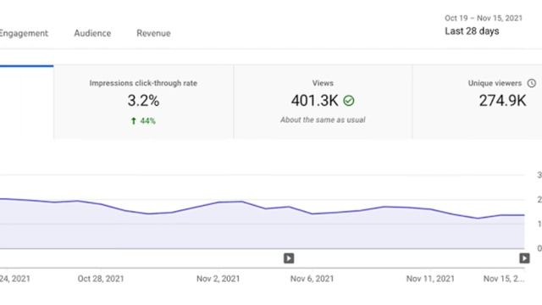Click the Nov 11, 2021 axis label
542x305 pixels.
coord(430,279)
